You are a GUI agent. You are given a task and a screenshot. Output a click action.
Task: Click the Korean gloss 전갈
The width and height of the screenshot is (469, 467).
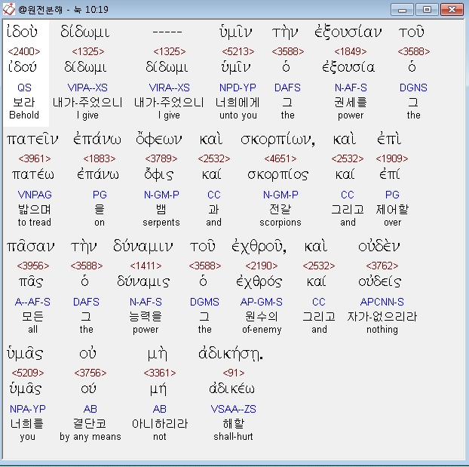click(280, 209)
